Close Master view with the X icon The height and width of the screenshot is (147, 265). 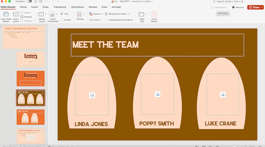[154, 14]
